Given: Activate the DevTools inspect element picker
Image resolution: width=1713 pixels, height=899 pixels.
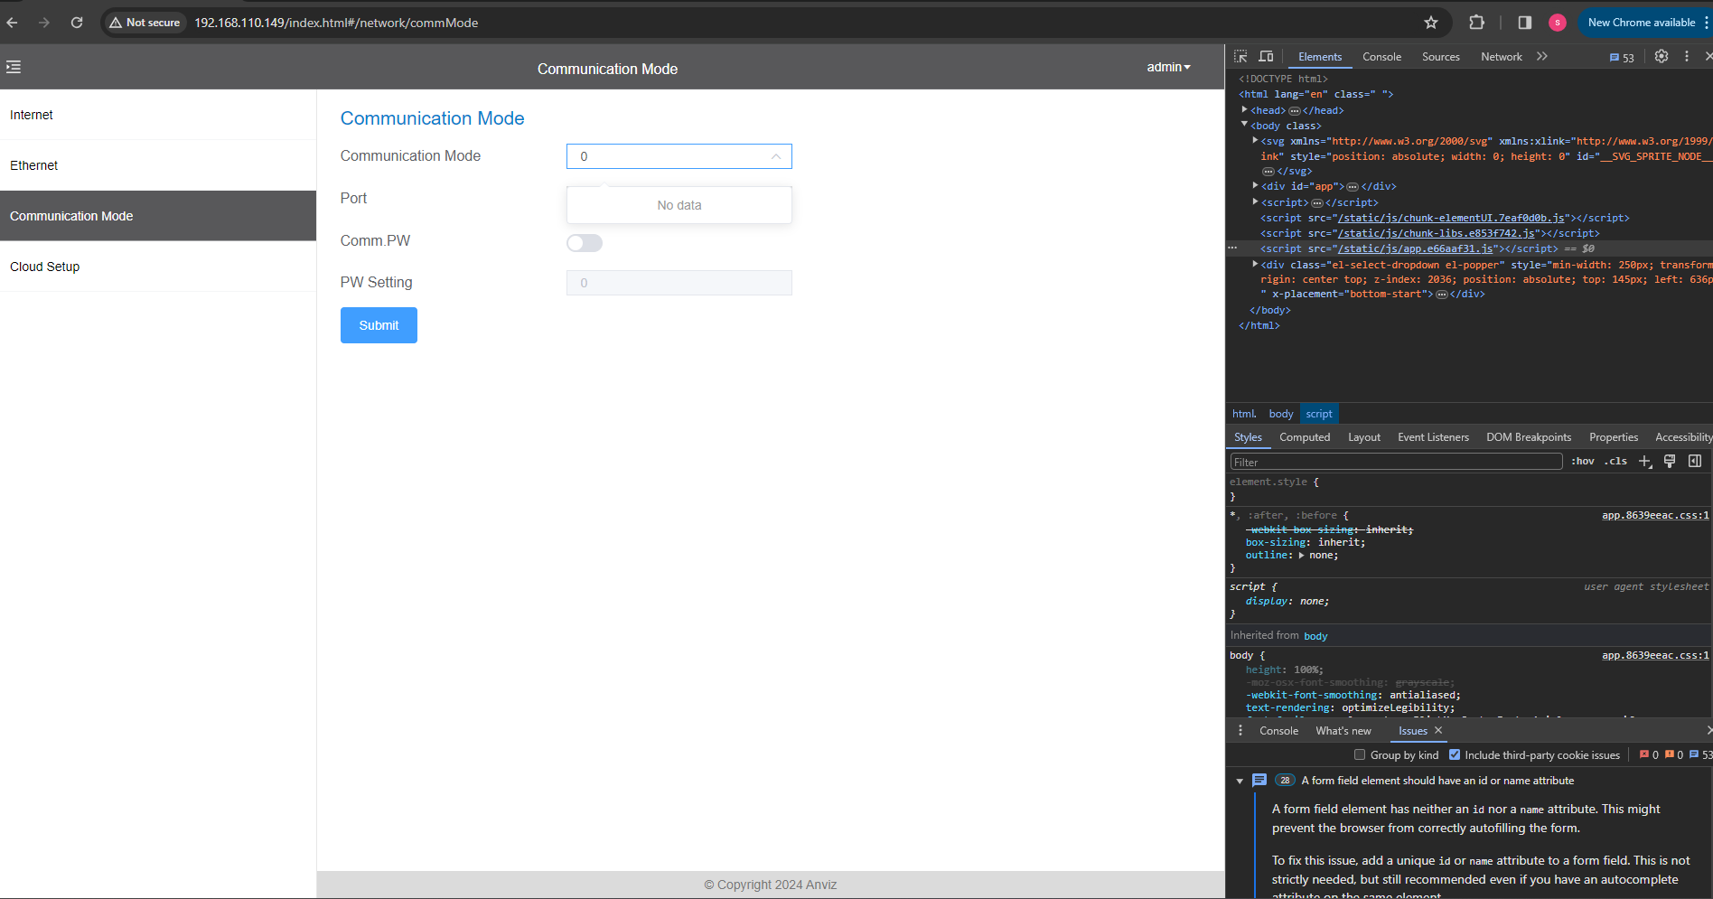Looking at the screenshot, I should [1240, 56].
